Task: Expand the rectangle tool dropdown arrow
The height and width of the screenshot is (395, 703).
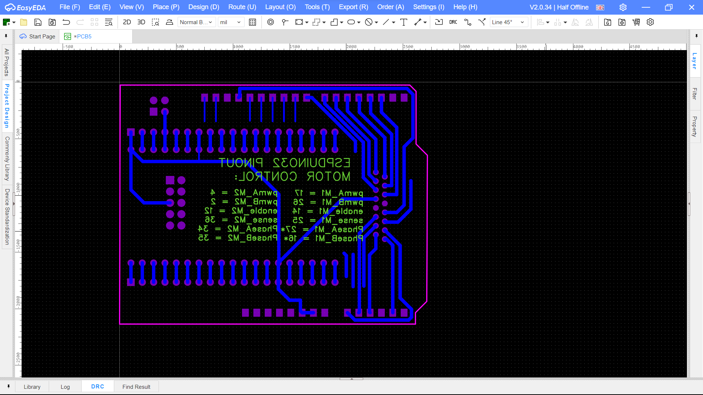Action: point(307,22)
